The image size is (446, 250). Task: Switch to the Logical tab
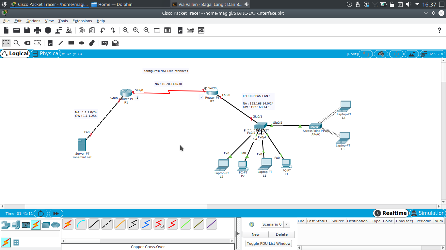tap(15, 53)
